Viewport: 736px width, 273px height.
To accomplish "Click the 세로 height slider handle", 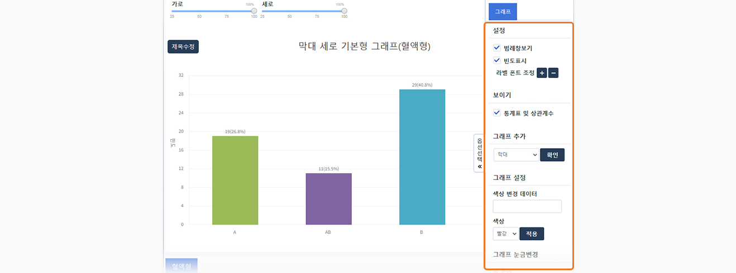I will pos(344,11).
